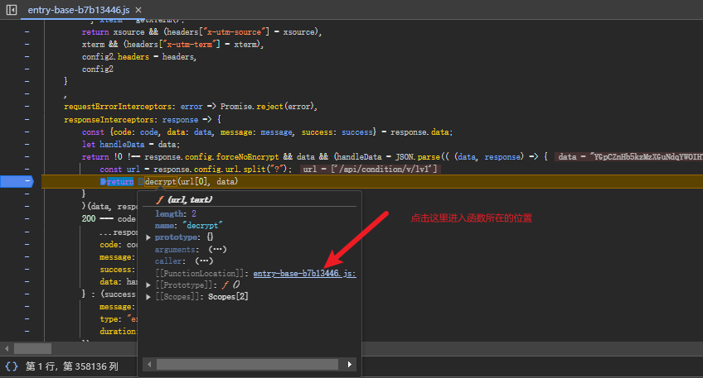Reveal the caller (...) getter value

point(204,261)
